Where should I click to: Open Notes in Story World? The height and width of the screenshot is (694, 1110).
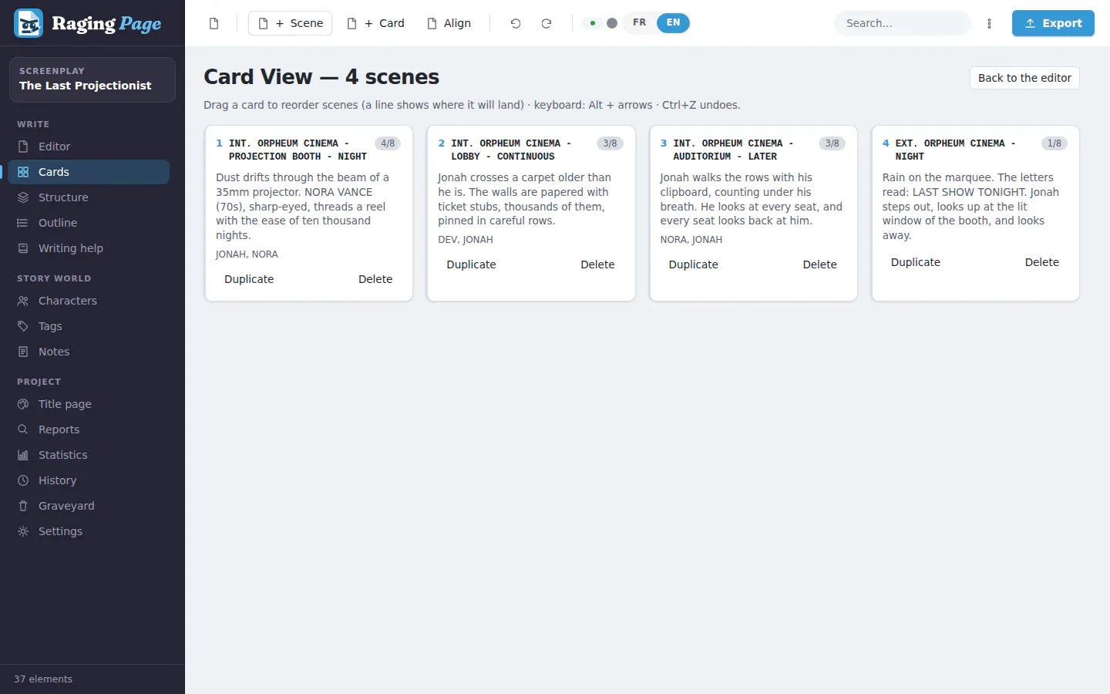point(89,352)
